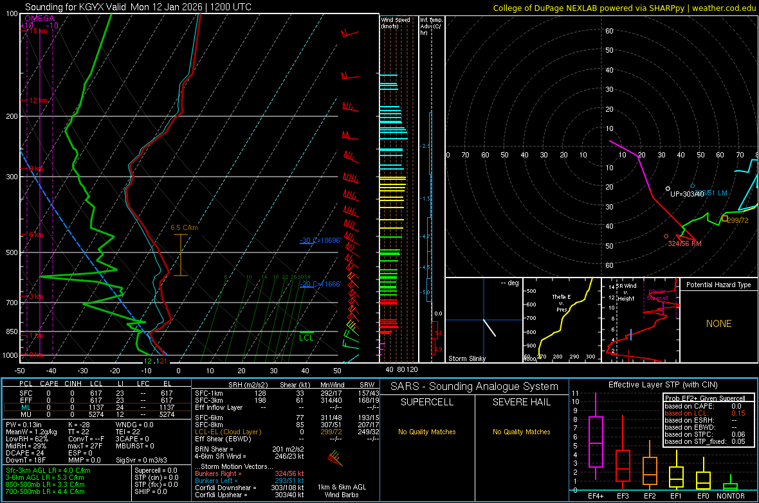Click the Classic Supercell label
Viewport: 759px width, 503px height.
click(x=657, y=295)
